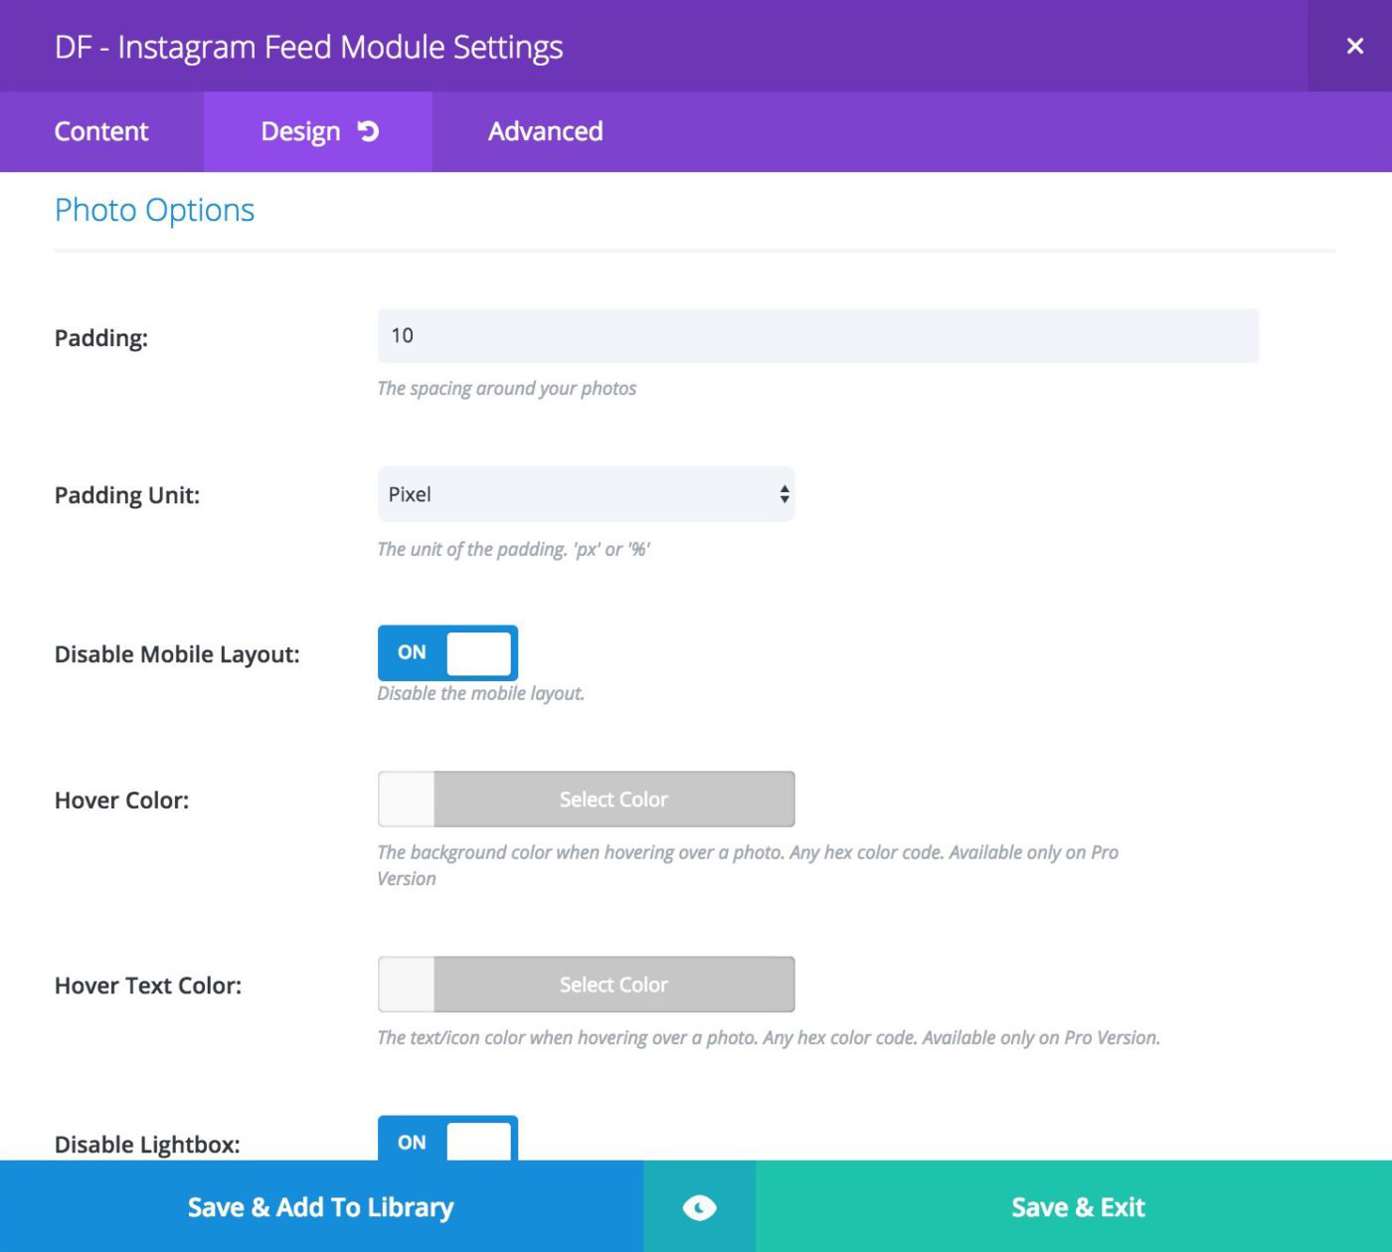Preview module with the eye icon

(x=699, y=1207)
